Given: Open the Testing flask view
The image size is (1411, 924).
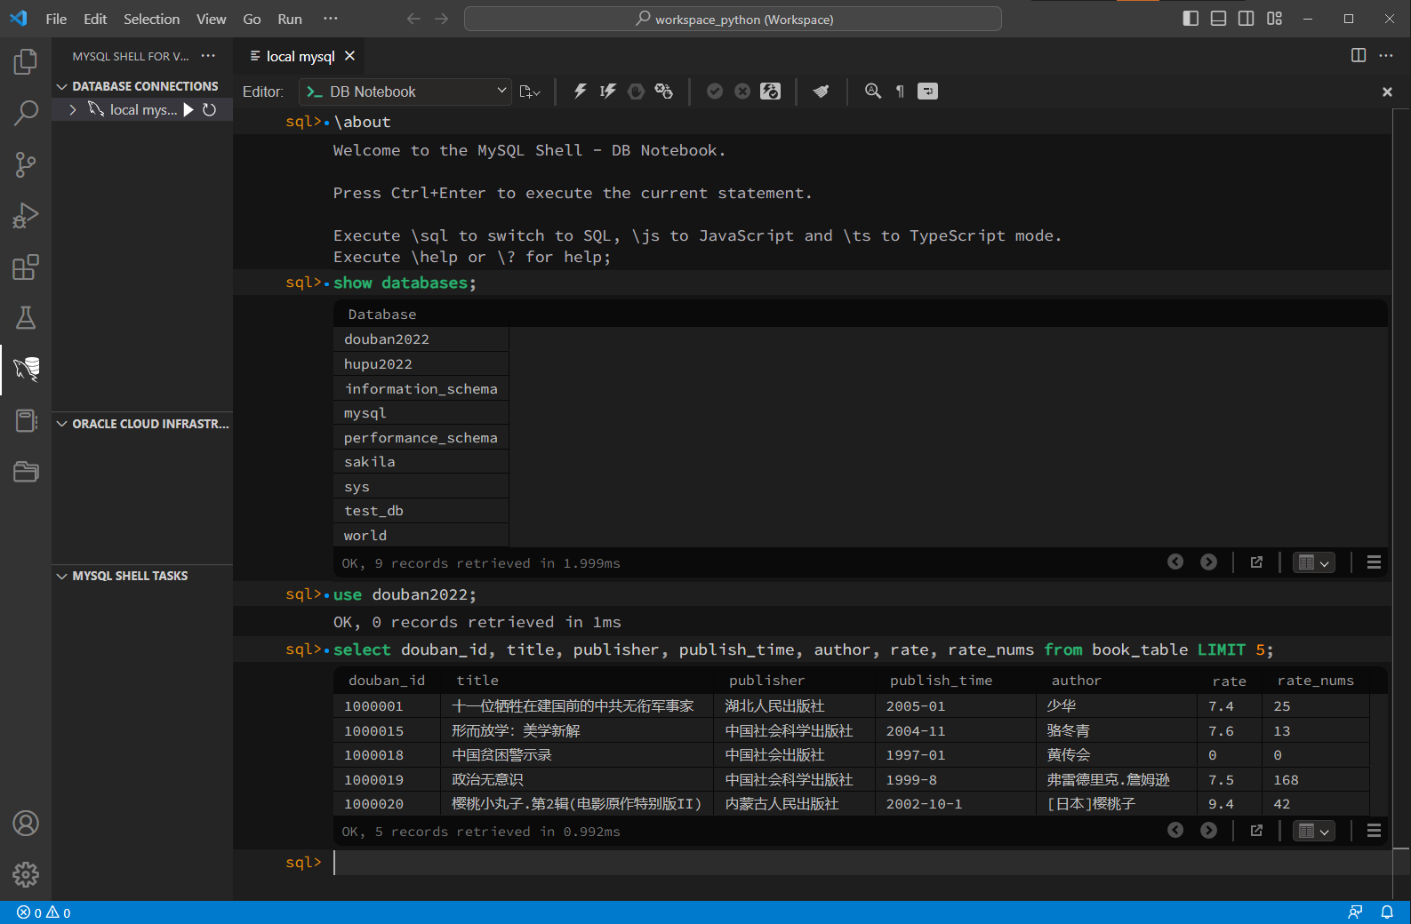Looking at the screenshot, I should 26,318.
